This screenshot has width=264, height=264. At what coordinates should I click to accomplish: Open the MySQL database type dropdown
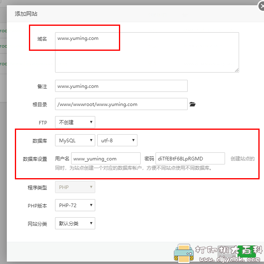[75, 140]
